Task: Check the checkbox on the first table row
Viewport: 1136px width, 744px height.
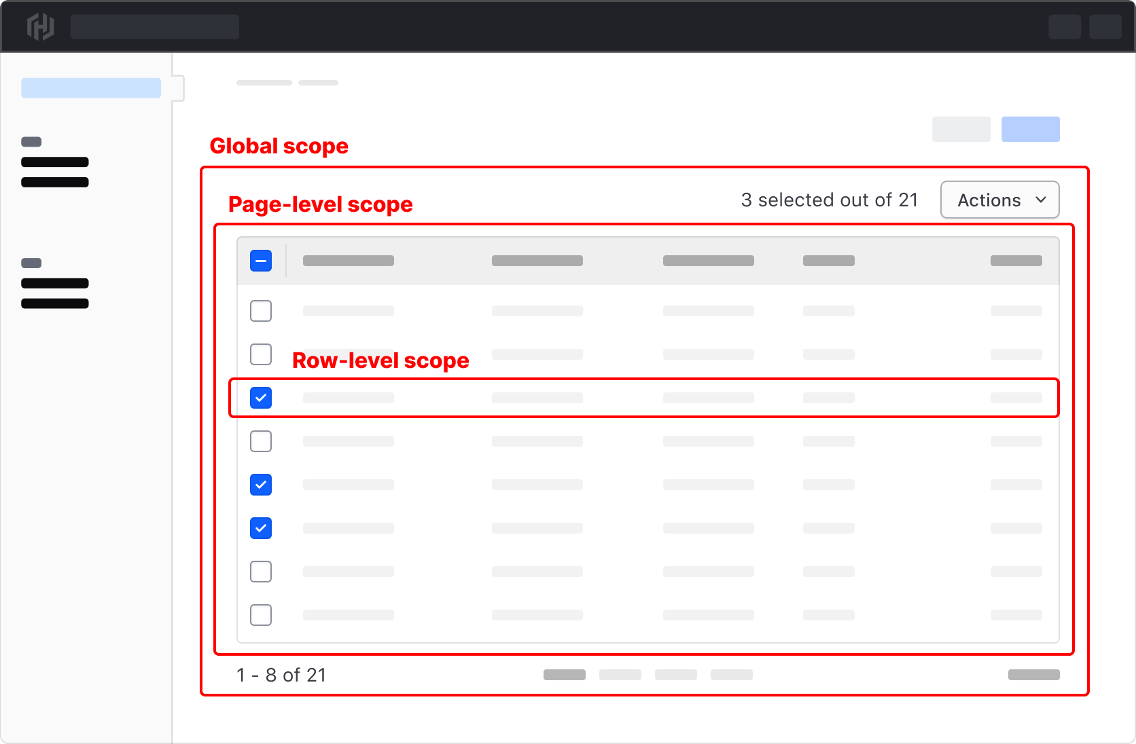Action: tap(260, 310)
